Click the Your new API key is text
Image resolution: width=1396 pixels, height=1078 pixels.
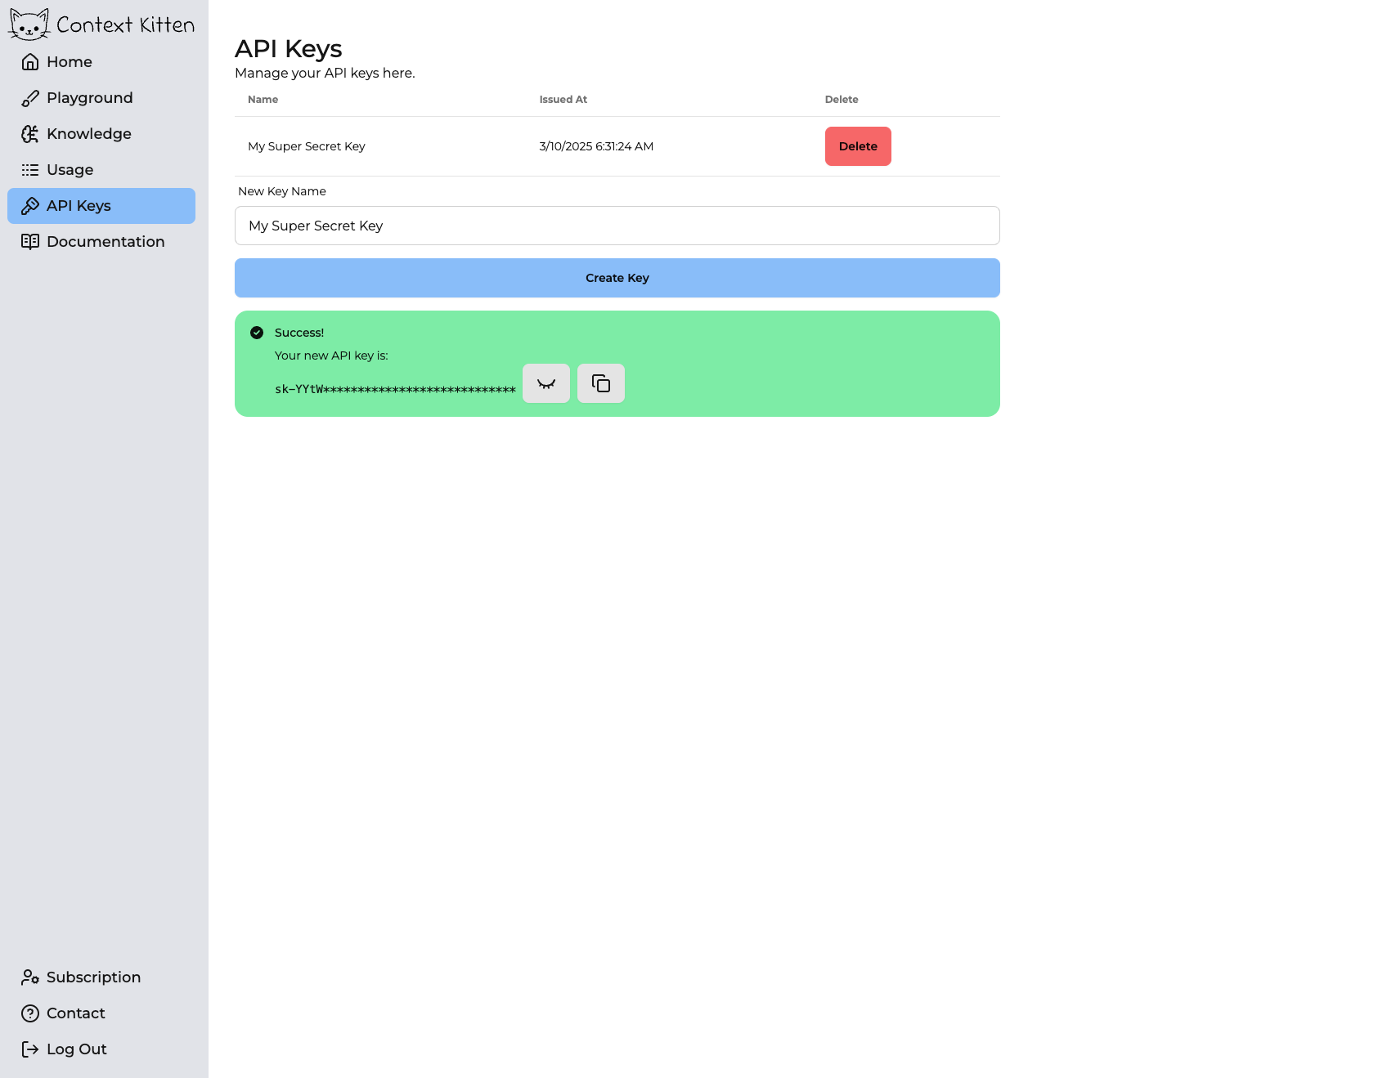tap(331, 356)
